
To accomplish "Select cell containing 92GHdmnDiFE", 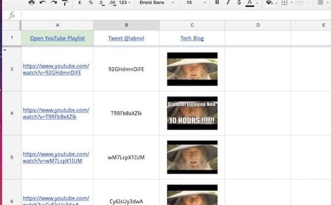I will tap(126, 69).
